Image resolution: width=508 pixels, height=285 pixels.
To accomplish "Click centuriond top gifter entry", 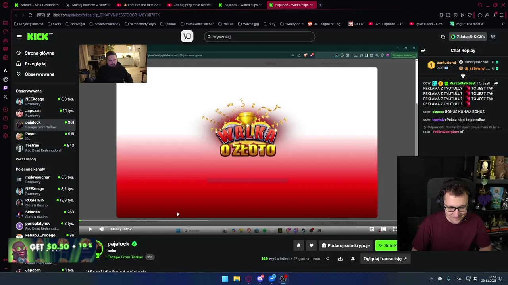I will tap(441, 65).
